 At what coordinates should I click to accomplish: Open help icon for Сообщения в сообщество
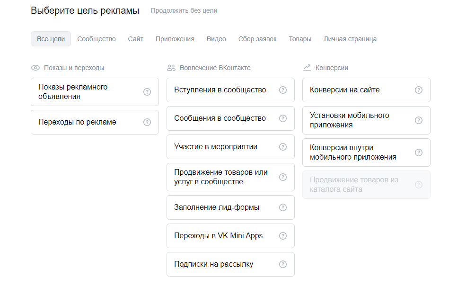tap(282, 118)
